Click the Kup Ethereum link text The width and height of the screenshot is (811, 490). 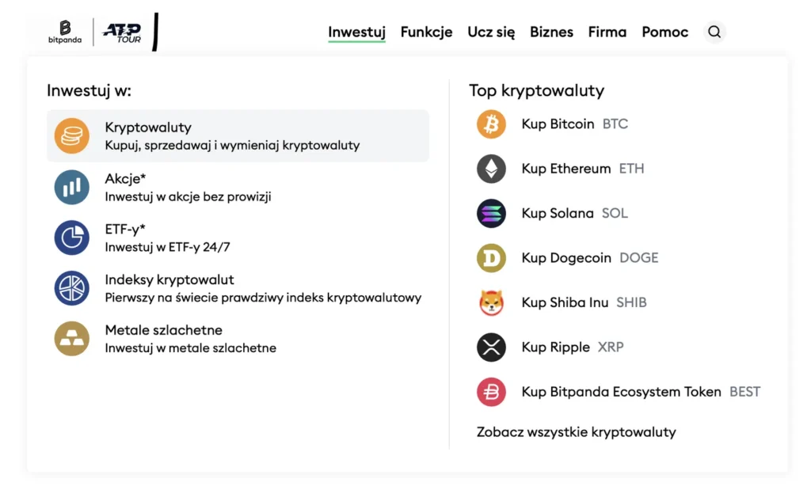(x=566, y=169)
